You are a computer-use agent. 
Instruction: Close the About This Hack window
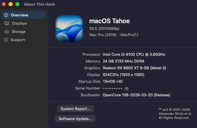click(x=4, y=4)
